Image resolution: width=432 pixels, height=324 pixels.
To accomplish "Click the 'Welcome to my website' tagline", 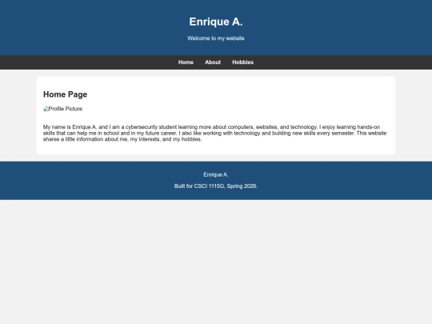I will pos(216,38).
